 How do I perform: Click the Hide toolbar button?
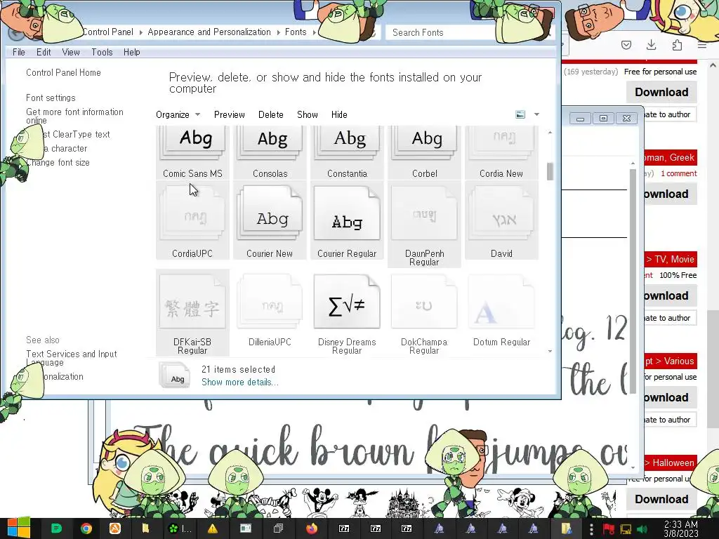coord(339,114)
